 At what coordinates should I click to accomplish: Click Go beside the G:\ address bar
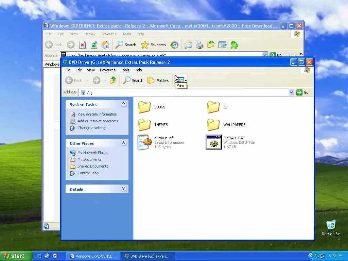click(302, 92)
